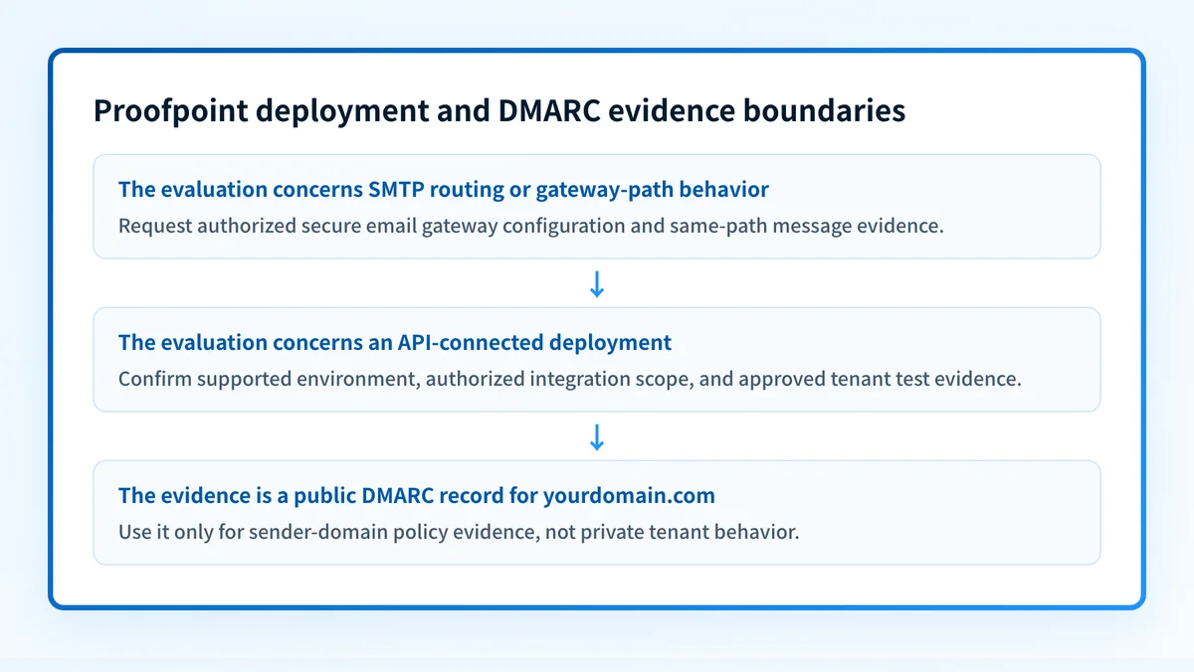
Task: Click 'Use it only for sender-domain policy evidence, not private tenant behavior.'
Action: click(459, 532)
